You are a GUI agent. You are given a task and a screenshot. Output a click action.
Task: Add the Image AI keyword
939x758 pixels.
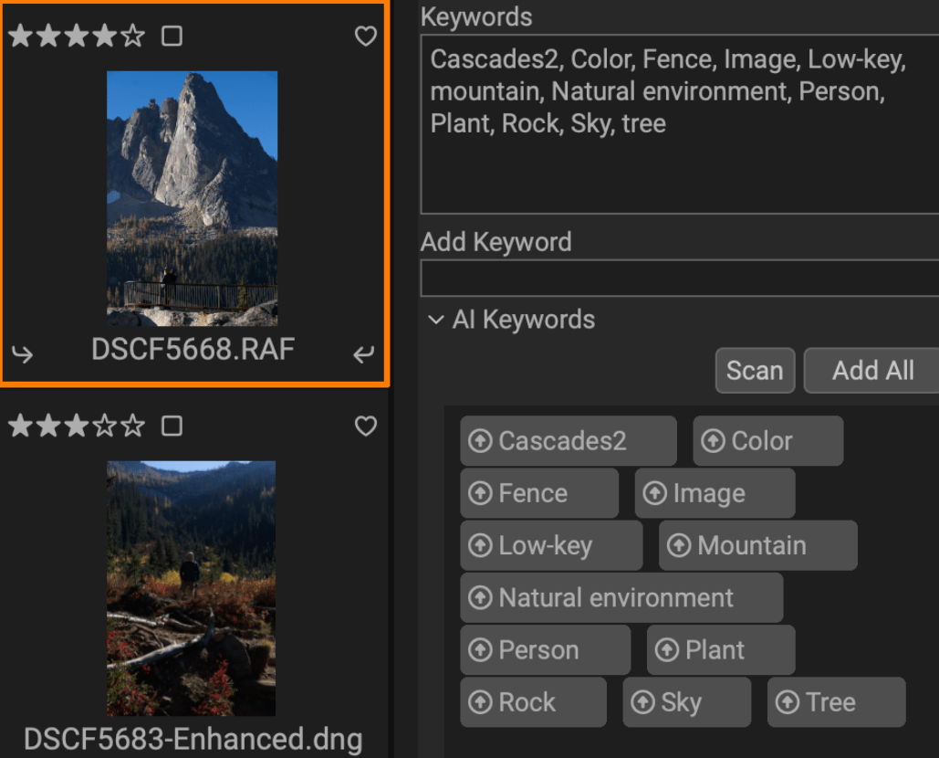tap(715, 493)
